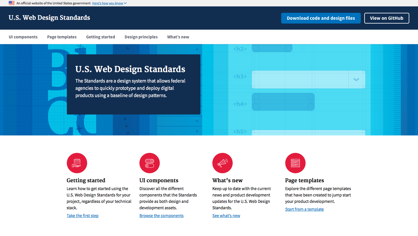The width and height of the screenshot is (418, 236).
Task: Click the "What's new" card heading
Action: coord(227,180)
